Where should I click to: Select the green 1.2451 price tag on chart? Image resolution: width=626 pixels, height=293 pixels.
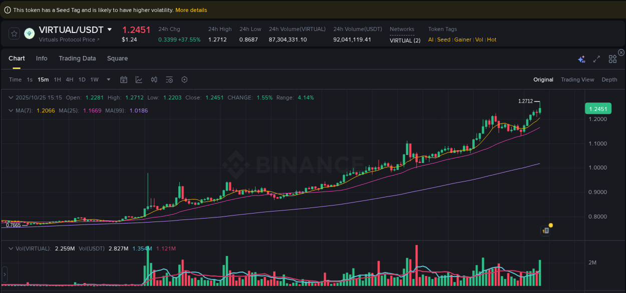pyautogui.click(x=598, y=108)
